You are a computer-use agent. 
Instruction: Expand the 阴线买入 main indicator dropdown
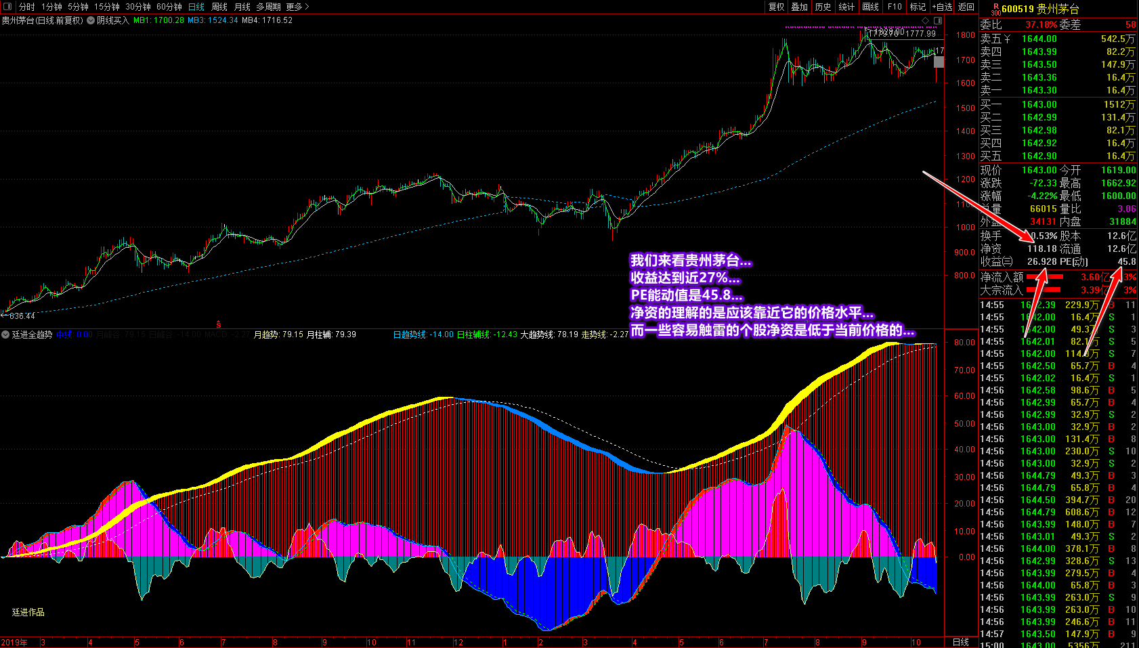91,20
